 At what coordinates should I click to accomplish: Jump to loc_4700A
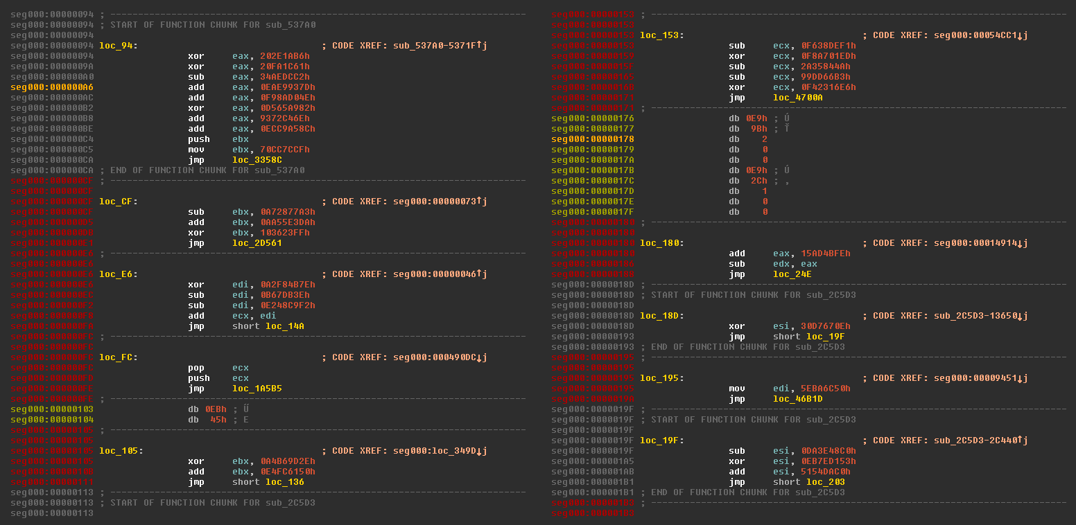pyautogui.click(x=798, y=98)
